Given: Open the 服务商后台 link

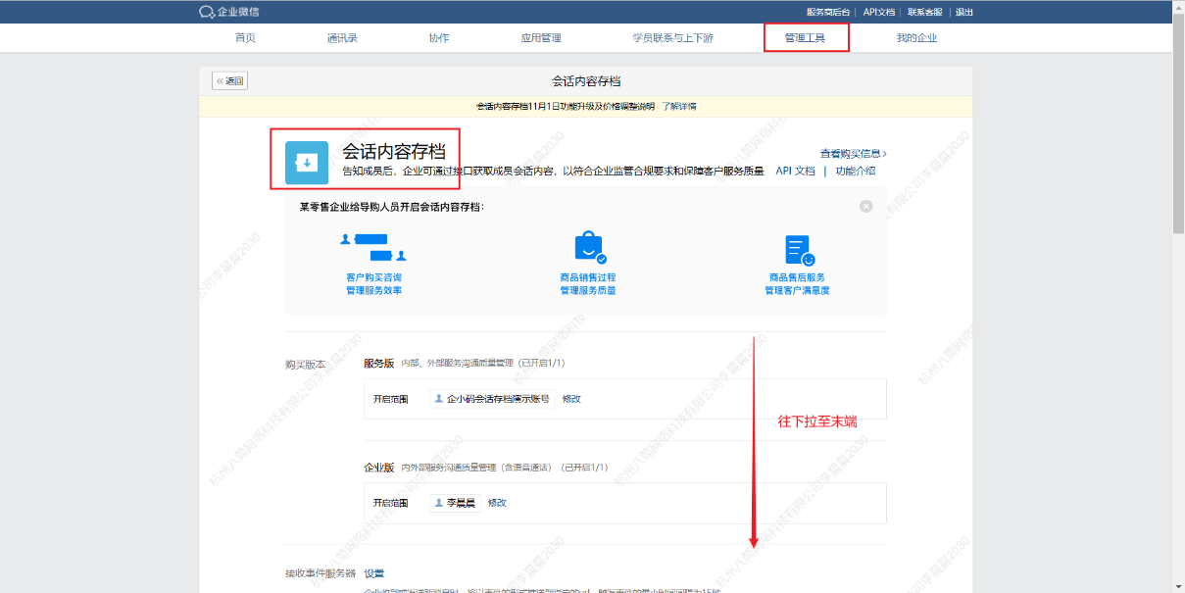Looking at the screenshot, I should coord(830,12).
